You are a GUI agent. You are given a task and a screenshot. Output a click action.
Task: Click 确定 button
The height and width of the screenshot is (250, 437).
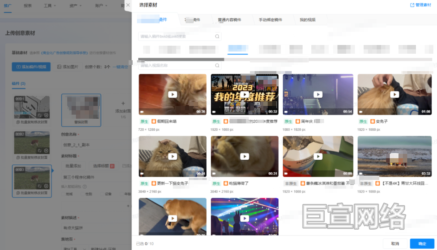[422, 243]
